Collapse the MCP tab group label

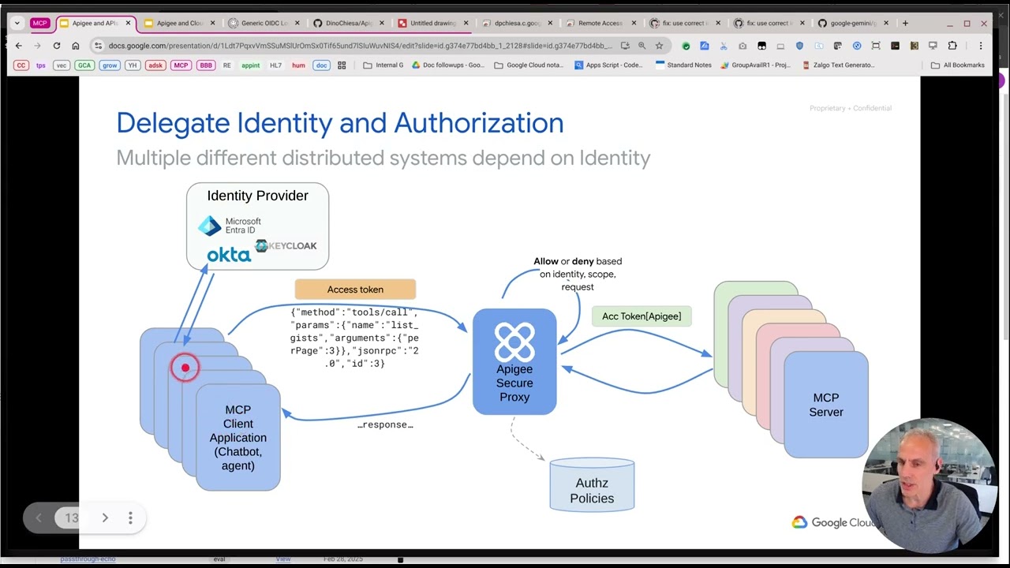click(x=40, y=23)
